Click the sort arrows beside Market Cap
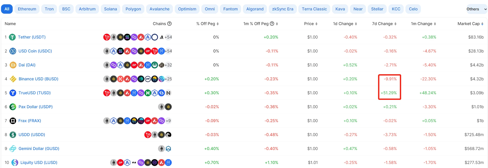The image size is (488, 168). click(482, 24)
